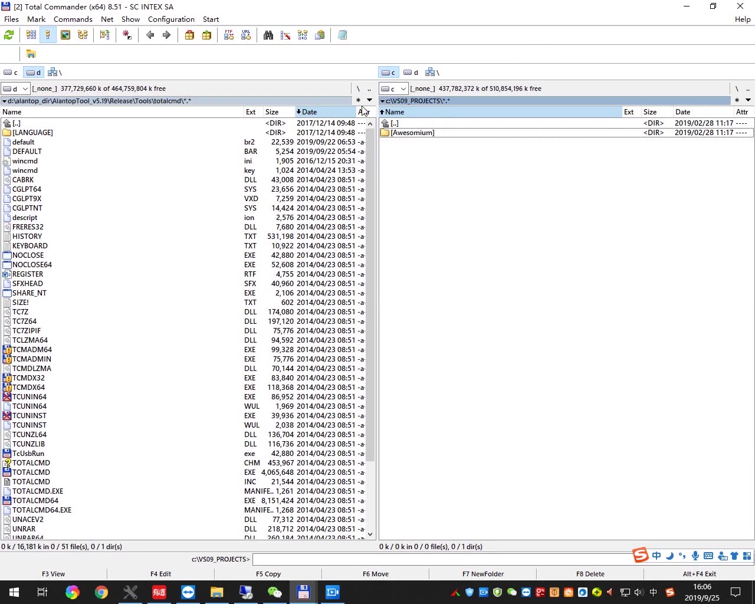Screen dimensions: 755x604
Task: Select drive c button in left panel
Action: point(11,73)
